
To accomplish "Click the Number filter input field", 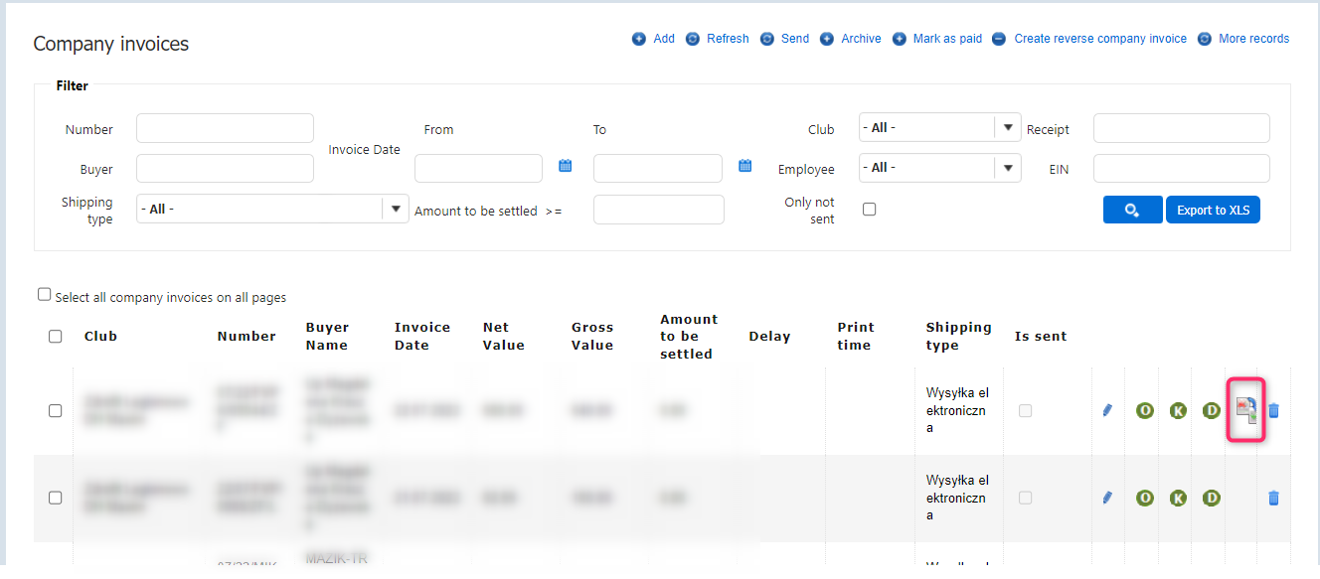I will pyautogui.click(x=225, y=128).
